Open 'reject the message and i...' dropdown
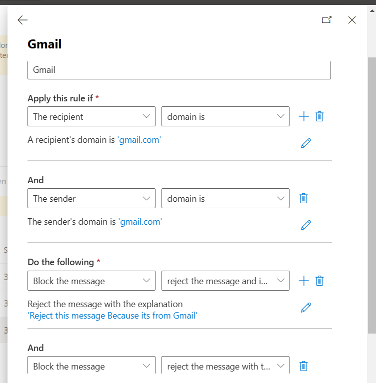This screenshot has height=383, width=376. click(225, 281)
